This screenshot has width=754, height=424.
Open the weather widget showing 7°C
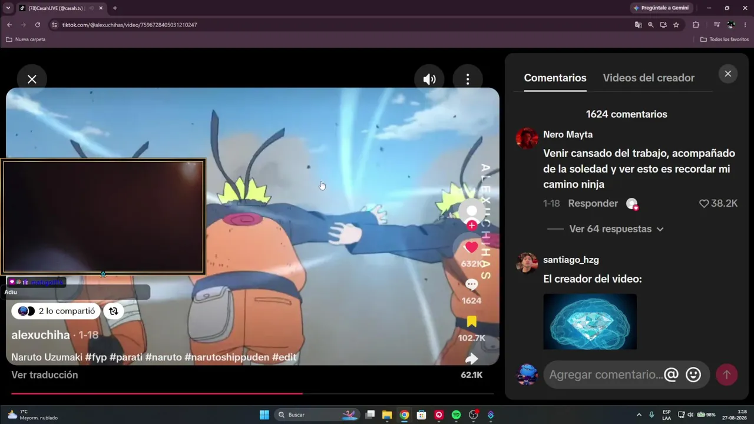click(x=33, y=415)
